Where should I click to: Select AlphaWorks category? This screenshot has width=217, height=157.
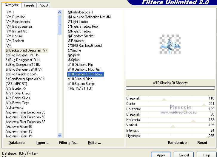[14, 108]
